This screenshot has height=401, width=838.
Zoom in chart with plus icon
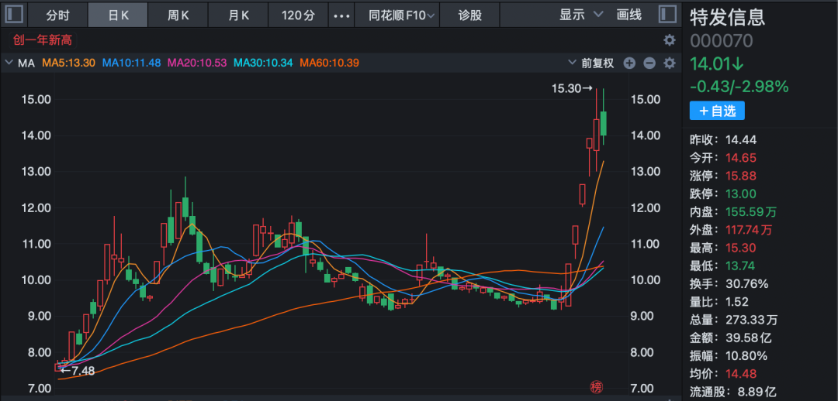point(629,63)
